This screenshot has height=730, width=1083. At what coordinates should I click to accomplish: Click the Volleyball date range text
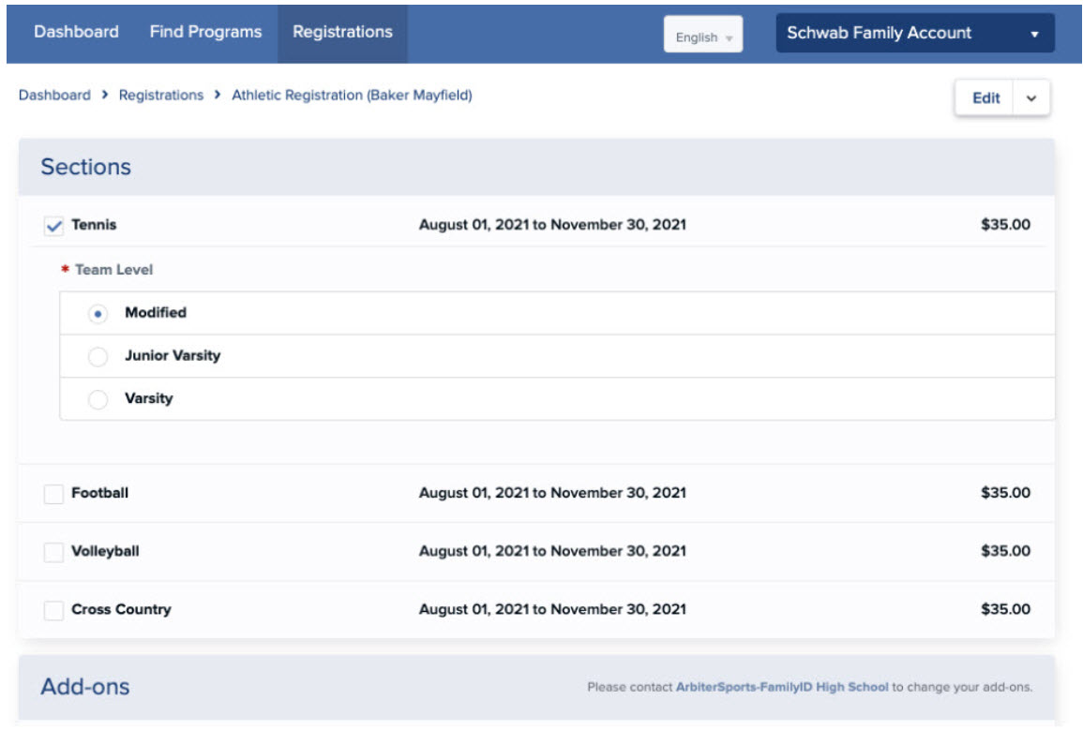pos(552,551)
